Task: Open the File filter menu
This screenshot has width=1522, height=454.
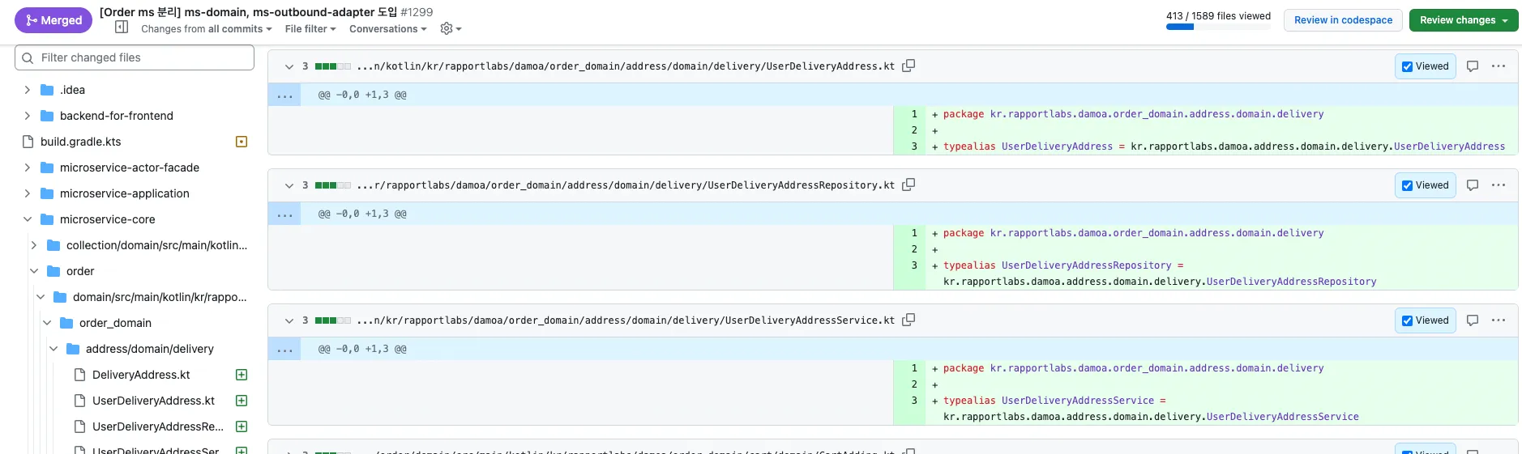Action: point(310,28)
